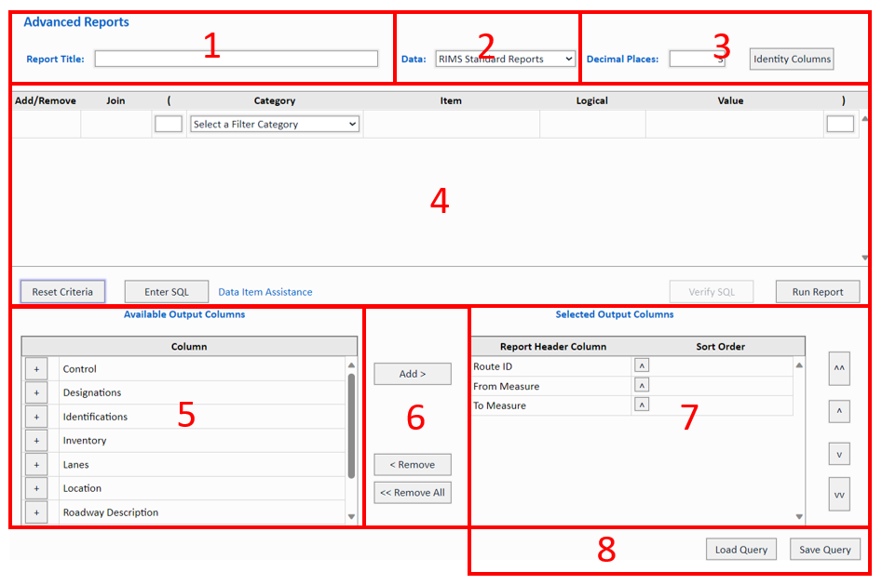Click the Roadway Description row label

point(110,512)
